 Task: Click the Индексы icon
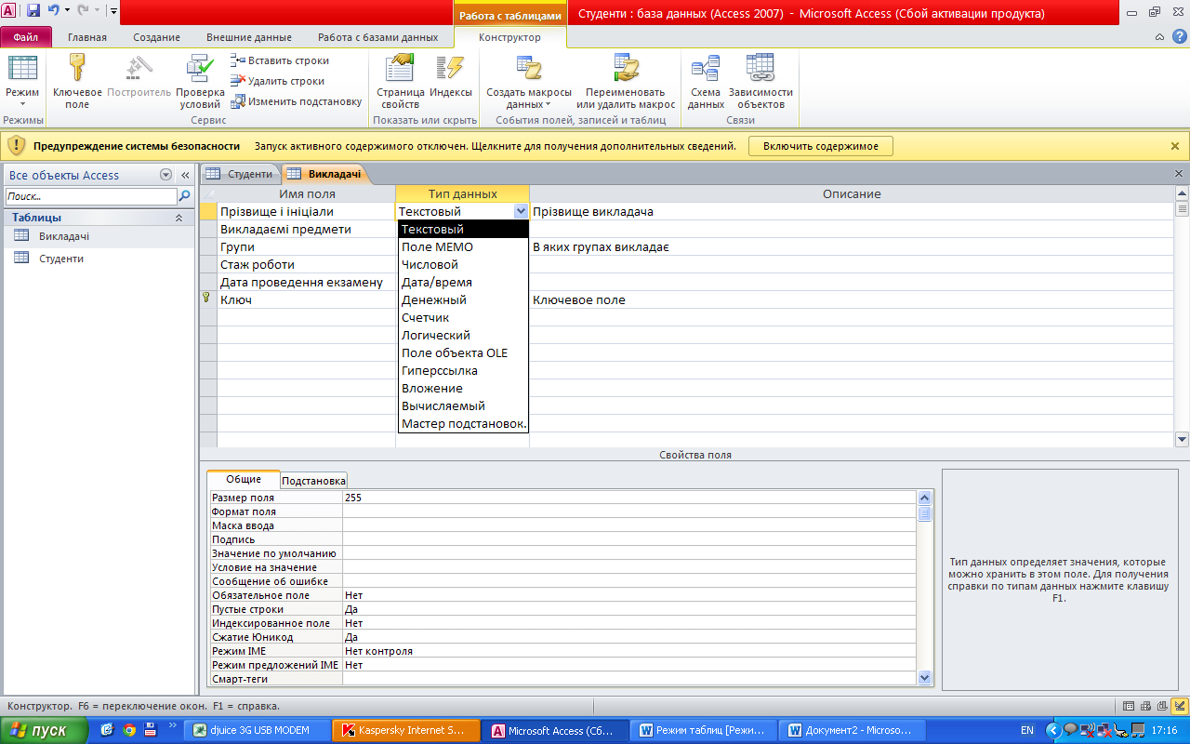point(451,76)
